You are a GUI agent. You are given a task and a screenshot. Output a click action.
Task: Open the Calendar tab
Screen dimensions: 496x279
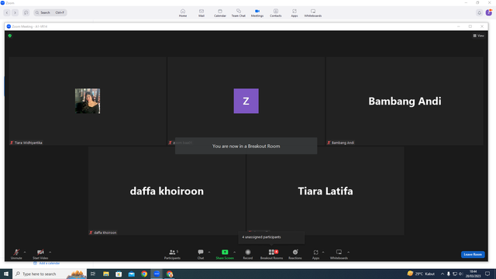tap(220, 13)
